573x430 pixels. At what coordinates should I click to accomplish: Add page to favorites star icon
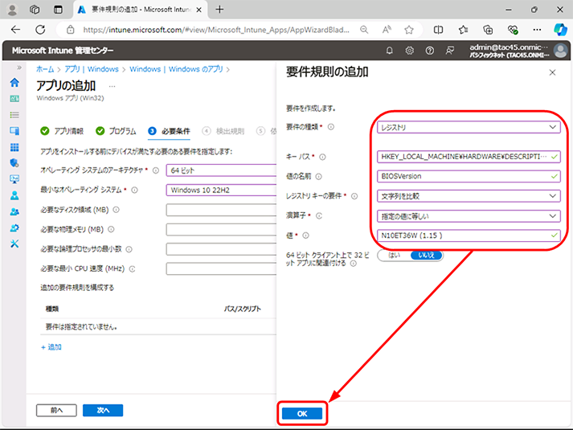(409, 30)
